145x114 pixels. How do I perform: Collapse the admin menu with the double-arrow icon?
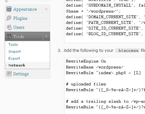point(6,1)
